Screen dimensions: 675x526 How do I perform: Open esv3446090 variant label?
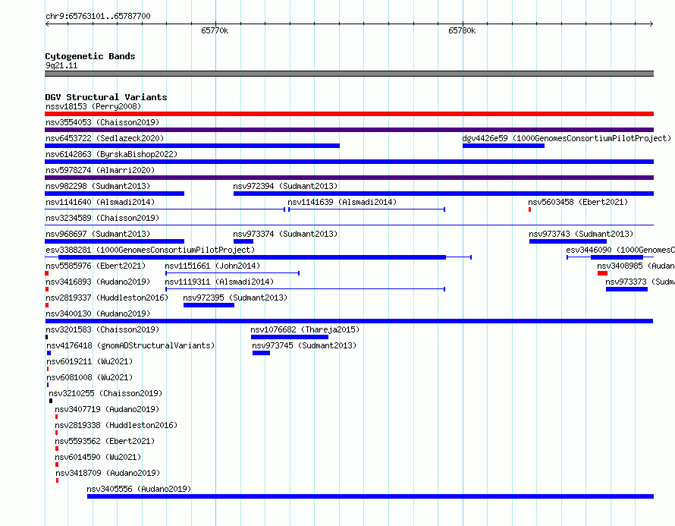tap(620, 250)
